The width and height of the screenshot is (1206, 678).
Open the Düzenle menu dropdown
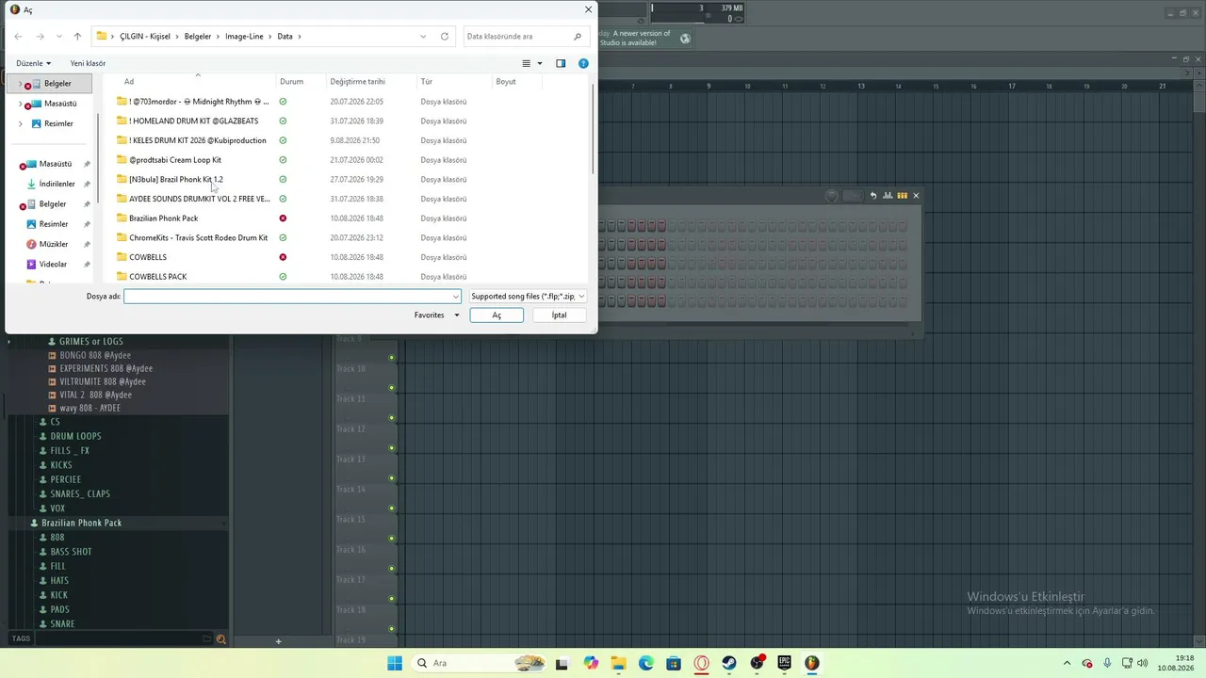tap(34, 63)
